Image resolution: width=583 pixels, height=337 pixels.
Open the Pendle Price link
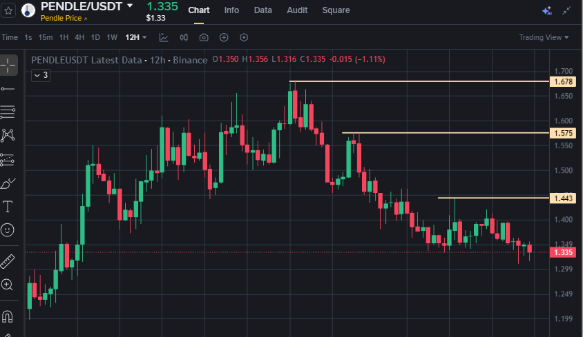click(x=64, y=18)
